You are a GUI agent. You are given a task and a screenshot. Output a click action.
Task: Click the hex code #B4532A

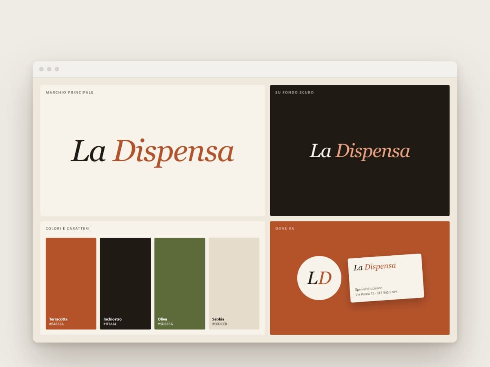click(56, 324)
